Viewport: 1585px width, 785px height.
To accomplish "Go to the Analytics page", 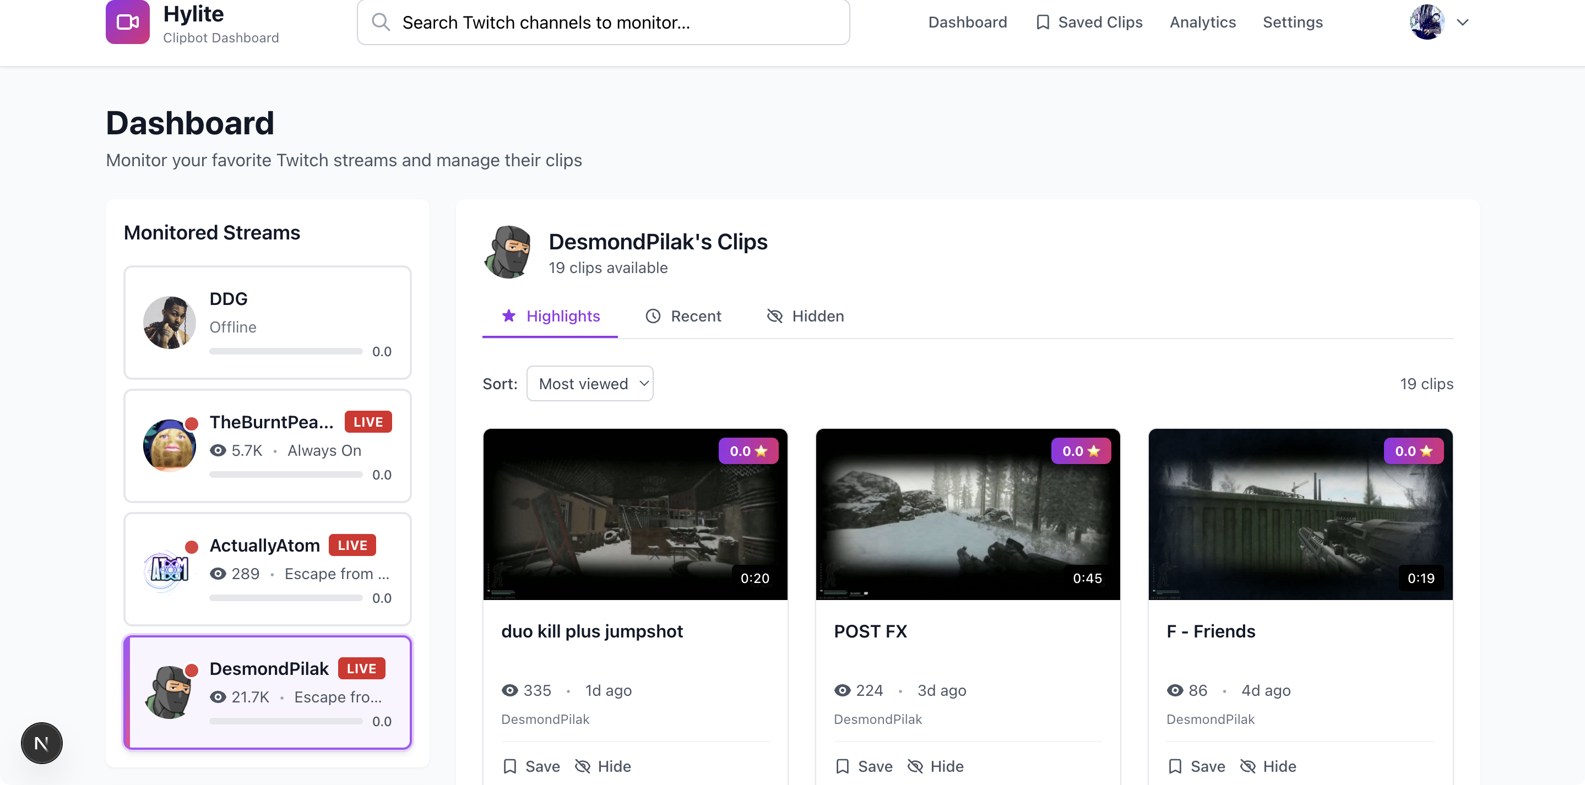I will [x=1202, y=22].
